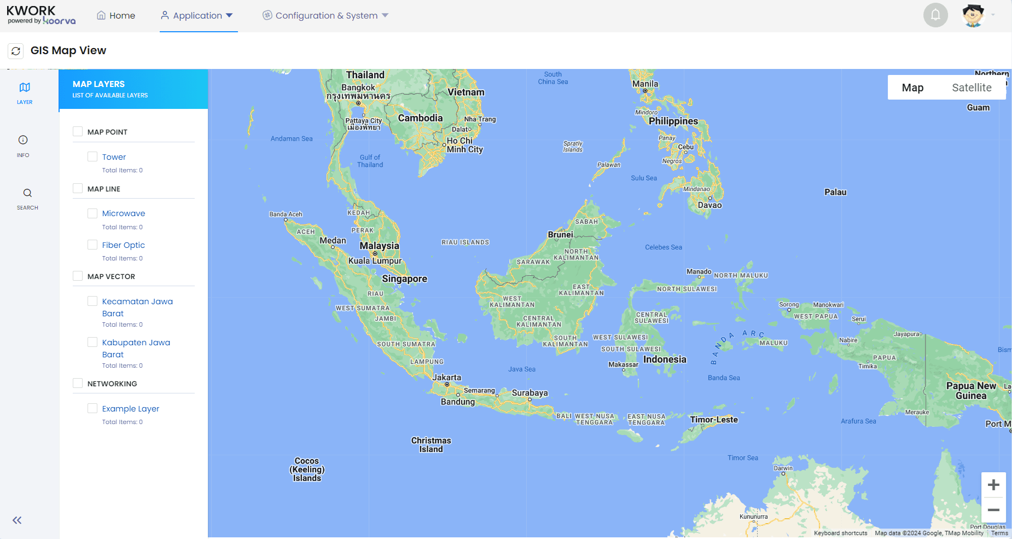The image size is (1012, 539).
Task: Click the Configuration & System gear icon
Action: (x=267, y=15)
